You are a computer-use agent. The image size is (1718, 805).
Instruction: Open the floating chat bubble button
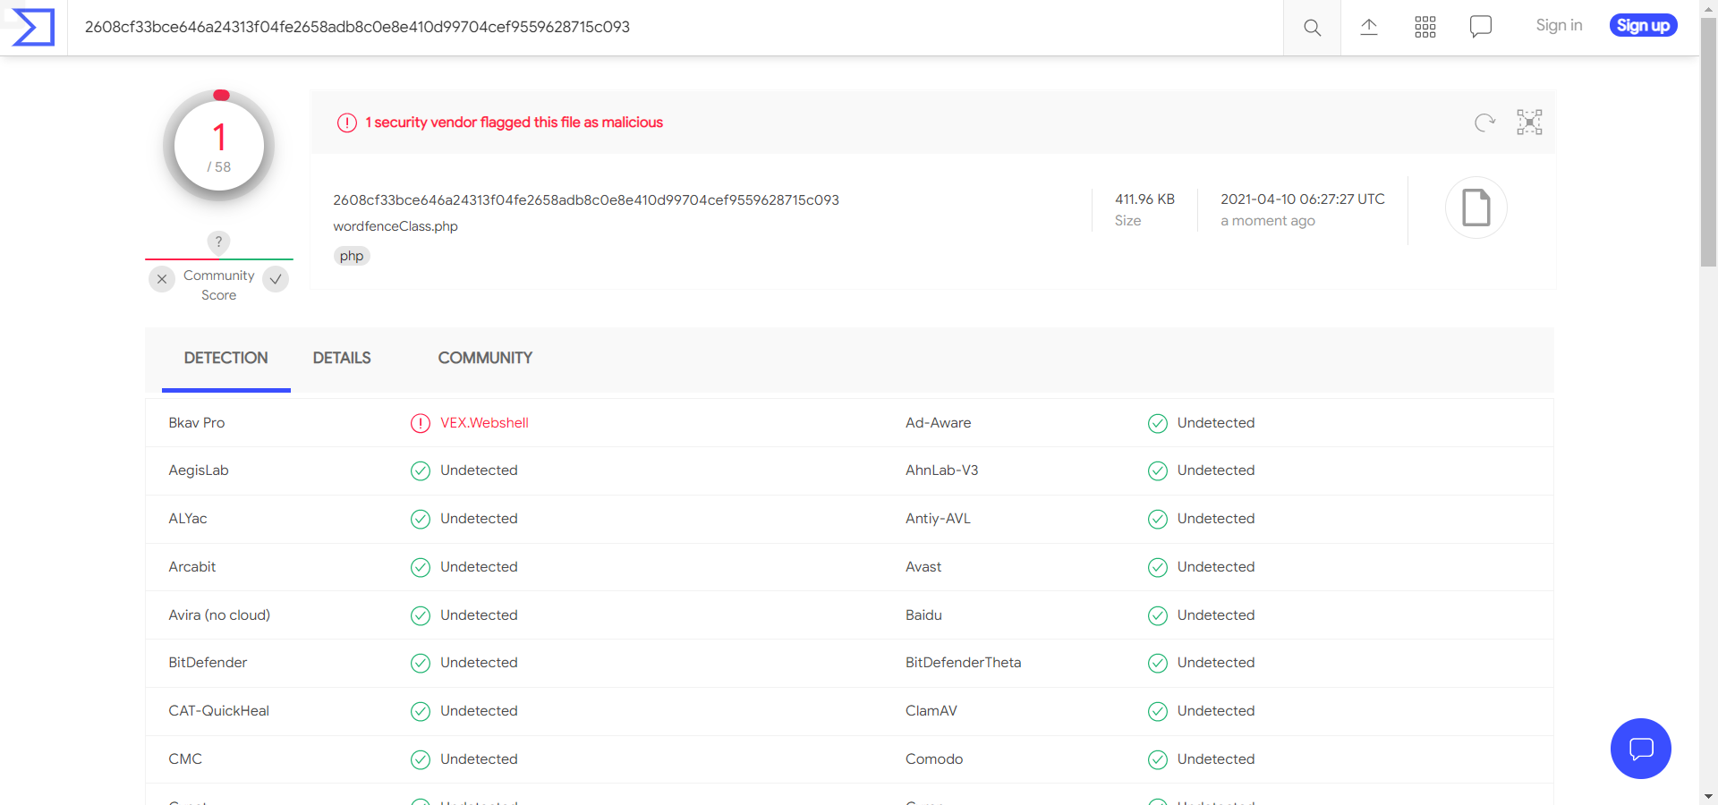point(1641,749)
